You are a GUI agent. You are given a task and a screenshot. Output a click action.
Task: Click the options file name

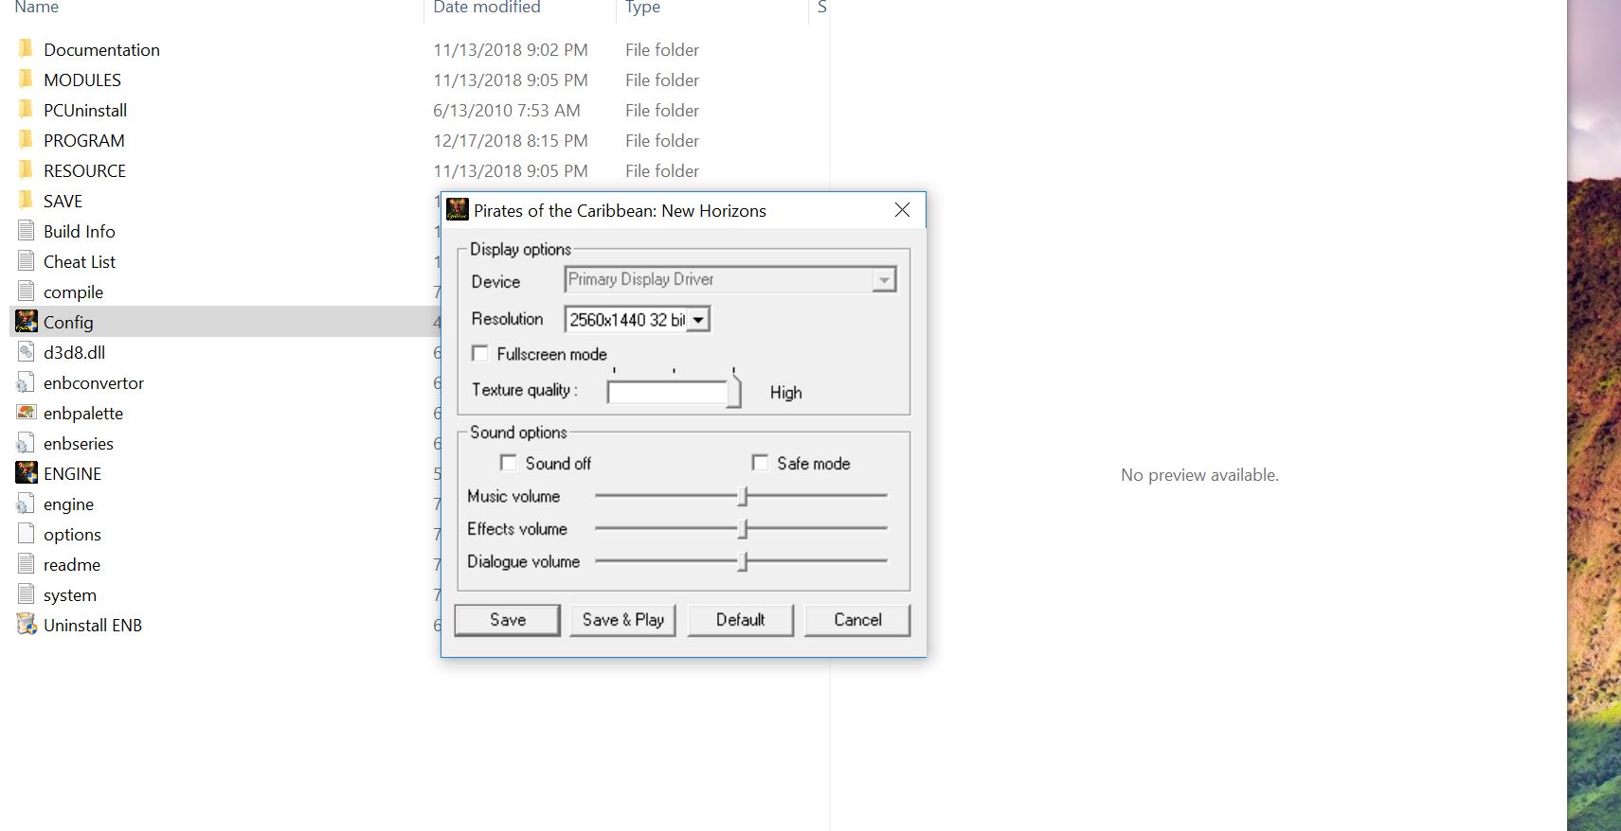[x=72, y=534]
